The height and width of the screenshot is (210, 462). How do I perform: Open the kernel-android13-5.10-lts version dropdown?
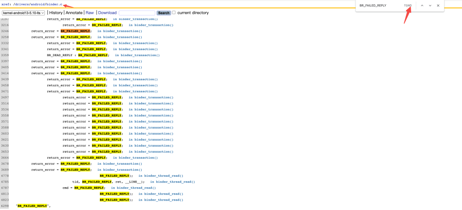(23, 13)
